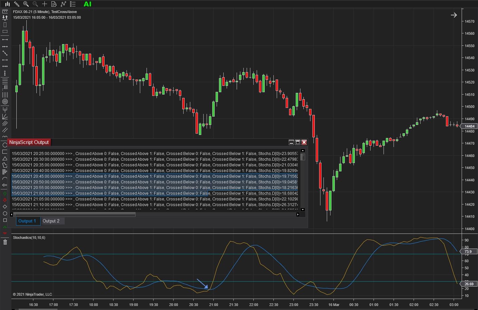Select the horizontal dashed region highlight tool
This screenshot has height=310, width=478.
click(5, 31)
